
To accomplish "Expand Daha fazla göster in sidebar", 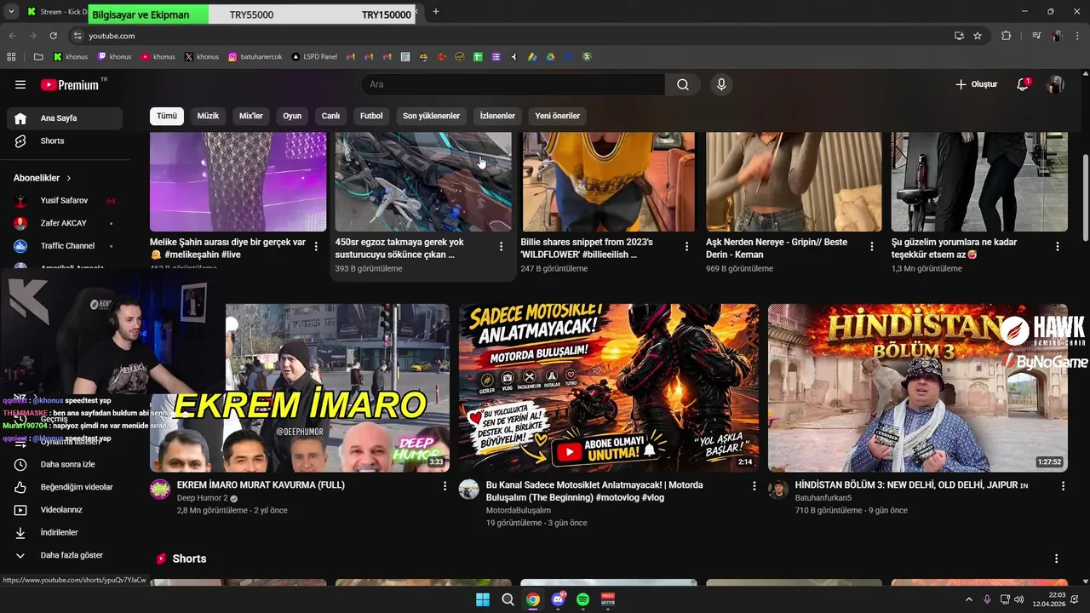I will tap(65, 555).
